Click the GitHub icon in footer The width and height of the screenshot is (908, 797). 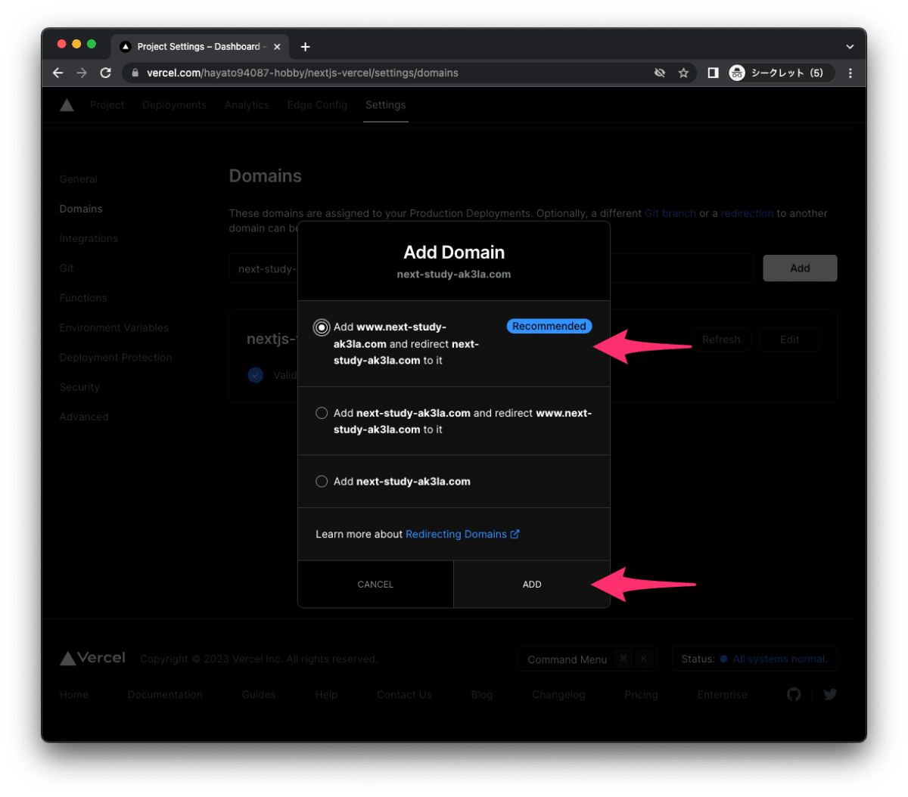[794, 694]
